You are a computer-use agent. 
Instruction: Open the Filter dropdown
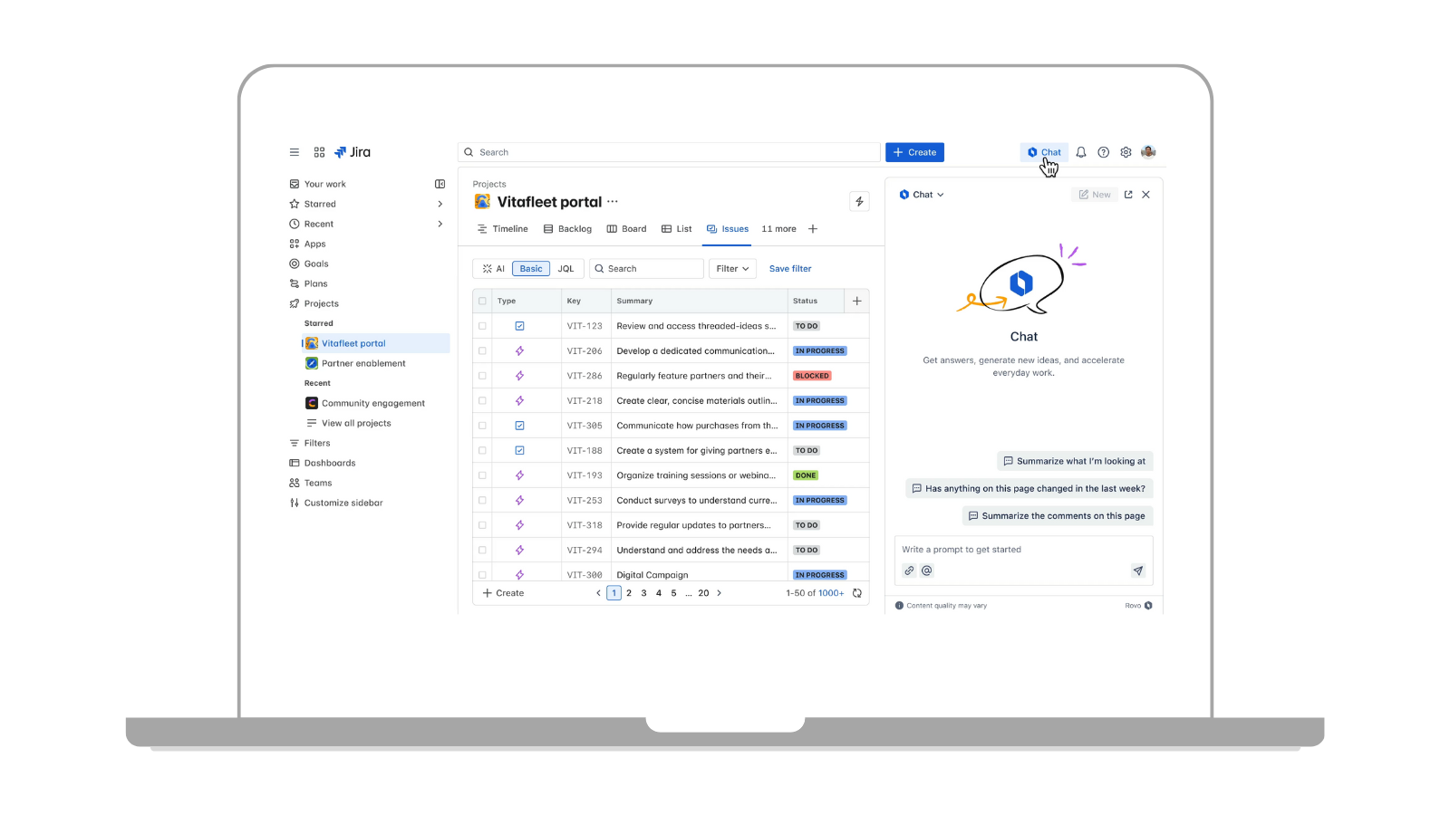pos(732,268)
